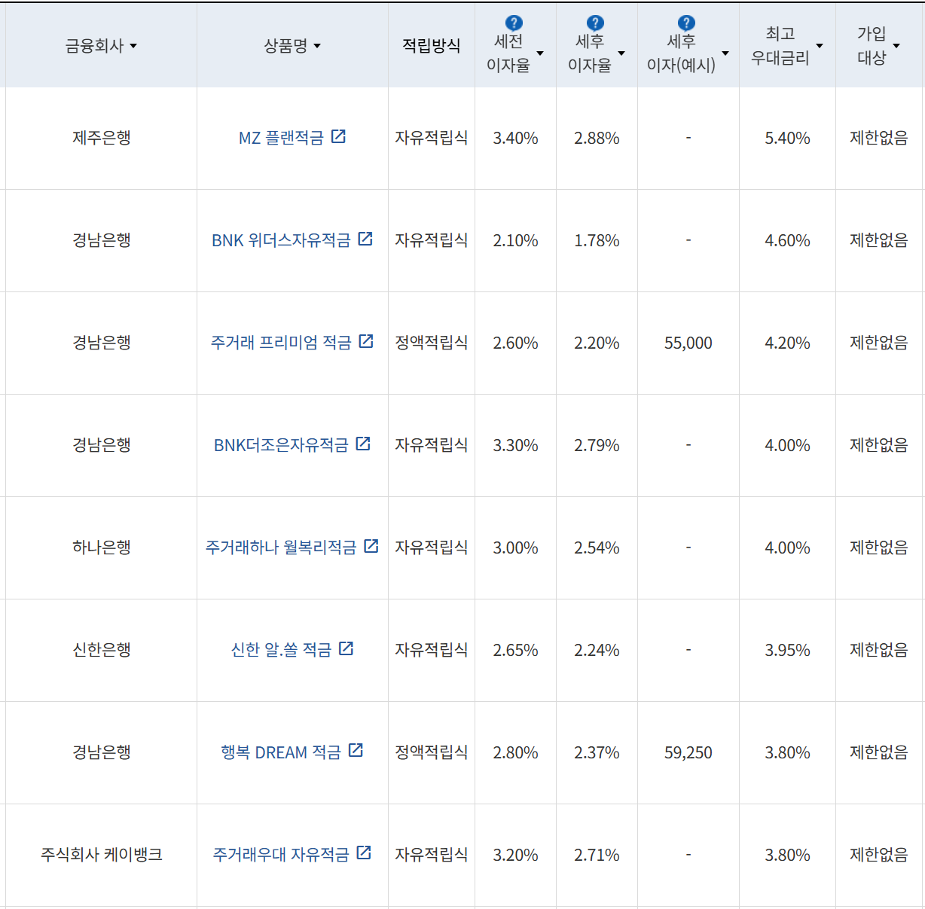Viewport: 925px width, 909px height.
Task: Click the external link icon beside 신한 알.쏠 적금
Action: [346, 649]
